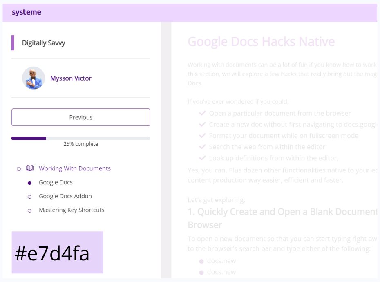Open Mysson Victor instructor name link

tap(71, 78)
